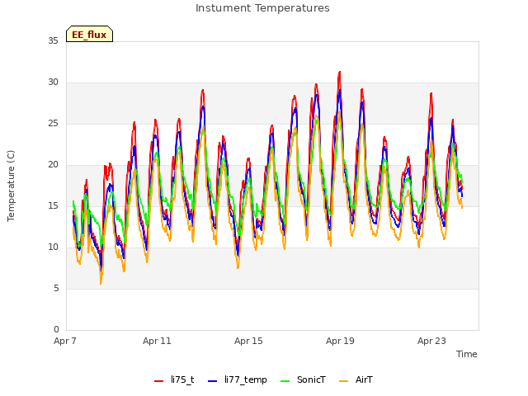Screen dimensions: 528x396
Task: Click the red li75_t legend swatch
Action: pos(158,381)
